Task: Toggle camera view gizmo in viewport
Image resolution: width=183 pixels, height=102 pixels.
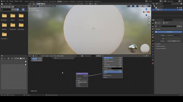Action: click(149, 23)
